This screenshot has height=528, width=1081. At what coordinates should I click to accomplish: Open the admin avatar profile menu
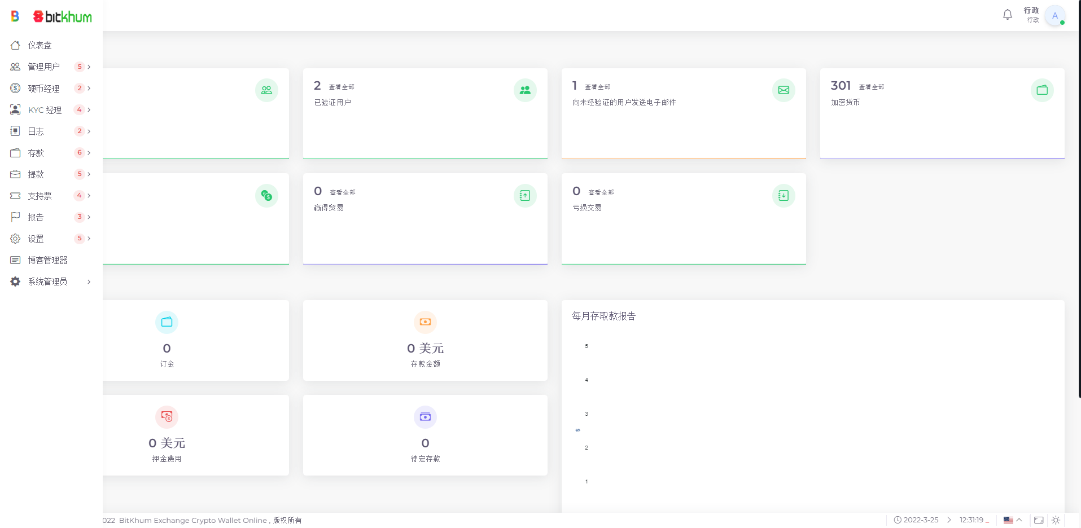click(1054, 16)
